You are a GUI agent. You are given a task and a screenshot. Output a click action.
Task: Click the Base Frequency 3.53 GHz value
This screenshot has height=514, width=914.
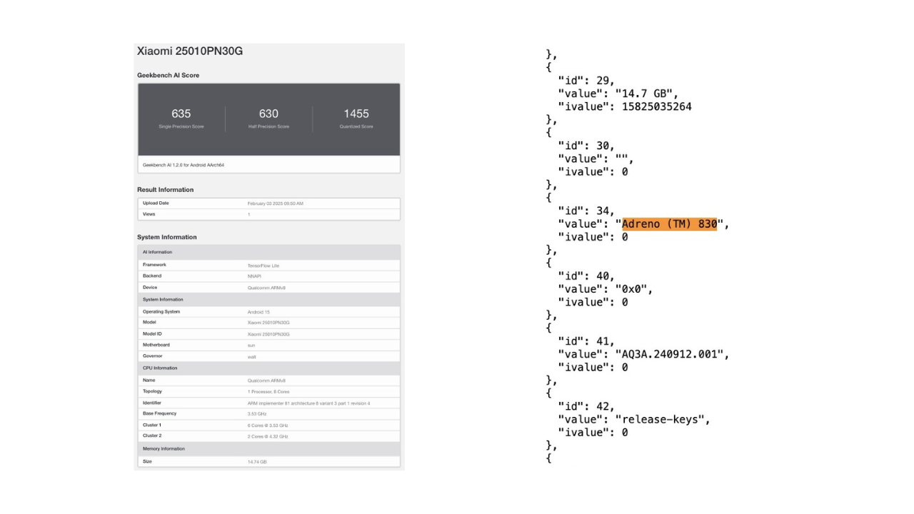tap(257, 414)
